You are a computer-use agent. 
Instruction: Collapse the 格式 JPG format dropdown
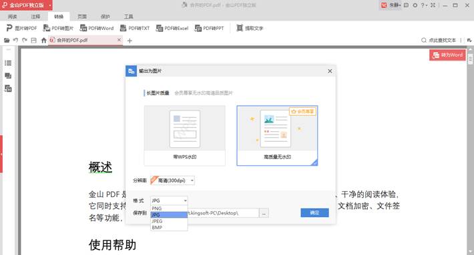(169, 200)
